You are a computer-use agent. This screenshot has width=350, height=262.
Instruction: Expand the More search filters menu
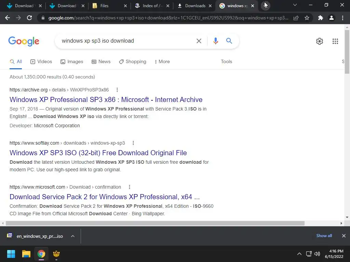162,62
